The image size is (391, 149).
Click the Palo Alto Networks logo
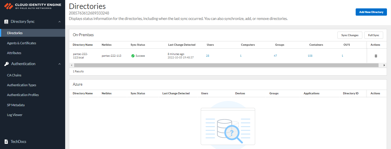click(8, 6)
